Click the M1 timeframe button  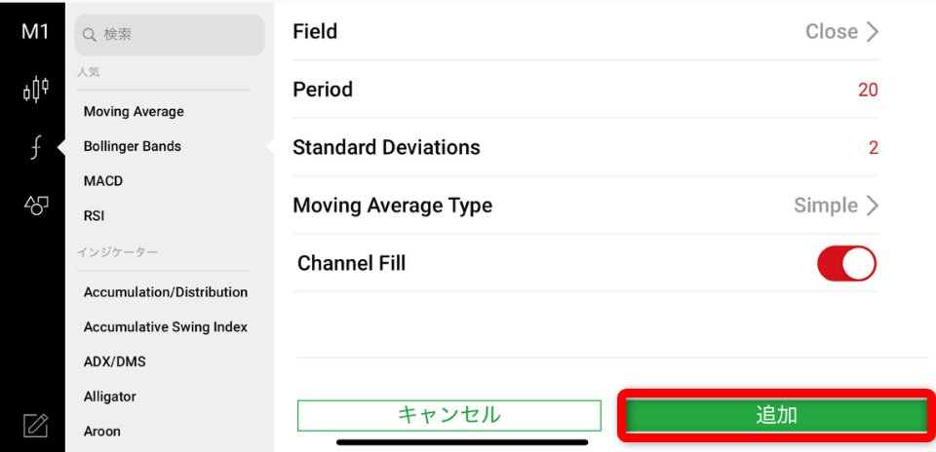coord(35,32)
